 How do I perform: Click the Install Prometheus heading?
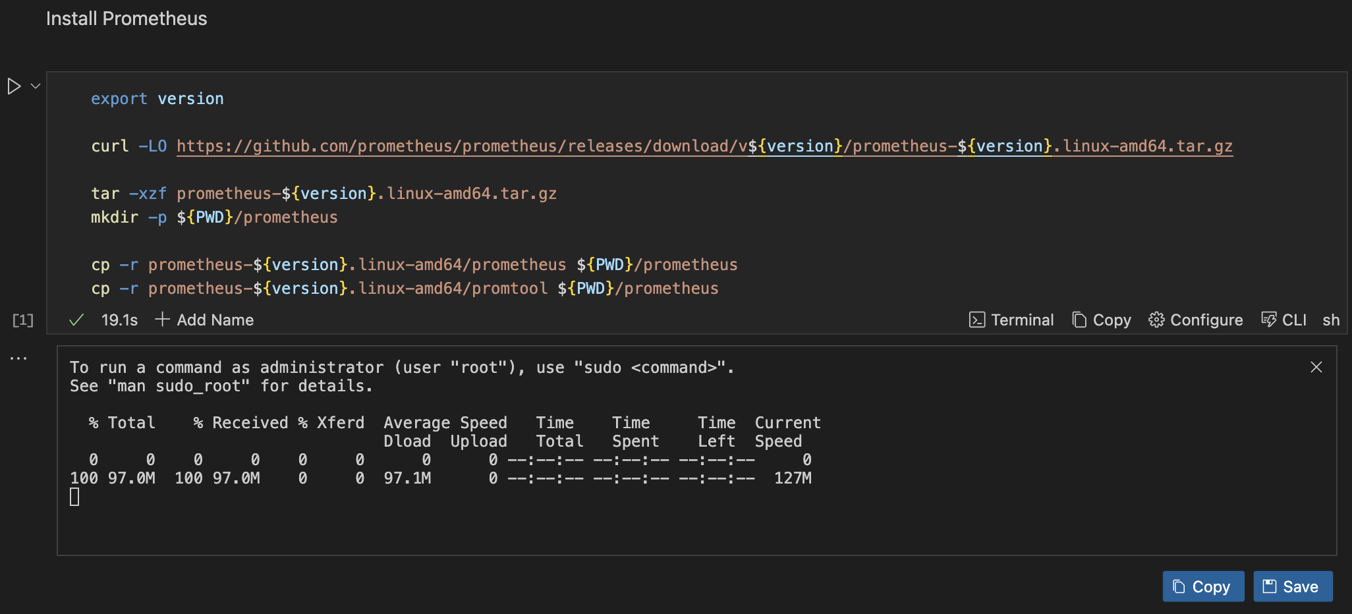click(127, 18)
